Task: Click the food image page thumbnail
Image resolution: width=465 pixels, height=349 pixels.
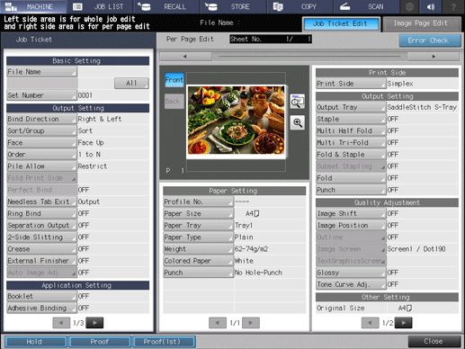Action: point(236,121)
